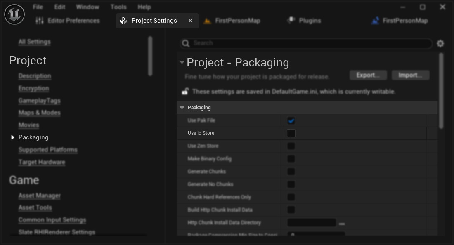454x245 pixels.
Task: Click the Generate Chunks label
Action: [206, 172]
